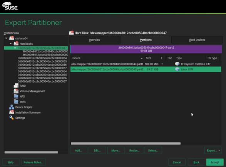Viewport: 226px width, 167px height.
Task: Select disk ending 00000057 in tree
Action: pyautogui.click(x=42, y=68)
